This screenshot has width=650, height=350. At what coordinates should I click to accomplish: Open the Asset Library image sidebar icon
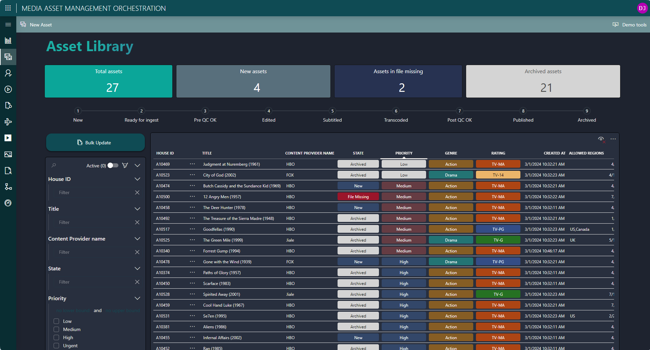click(8, 57)
